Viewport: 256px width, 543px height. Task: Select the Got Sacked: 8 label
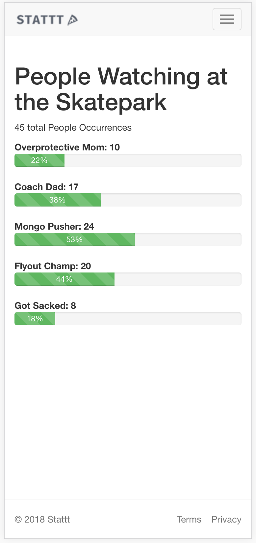(x=45, y=305)
